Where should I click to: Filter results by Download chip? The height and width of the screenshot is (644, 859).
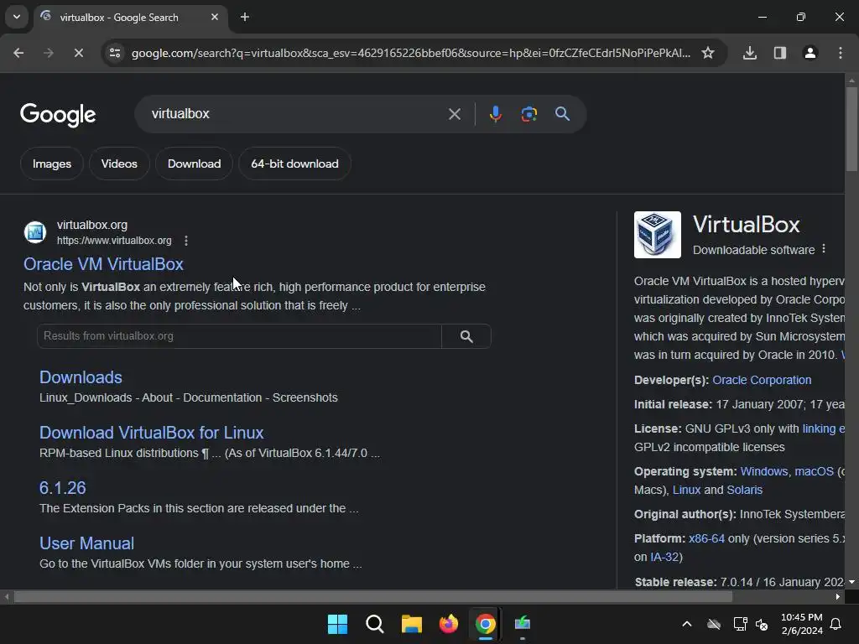(x=195, y=164)
